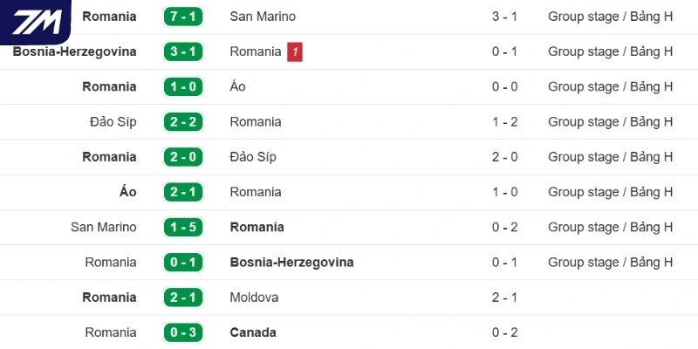Click the 1 - 2 half-time score
The width and height of the screenshot is (698, 349).
[x=505, y=121]
